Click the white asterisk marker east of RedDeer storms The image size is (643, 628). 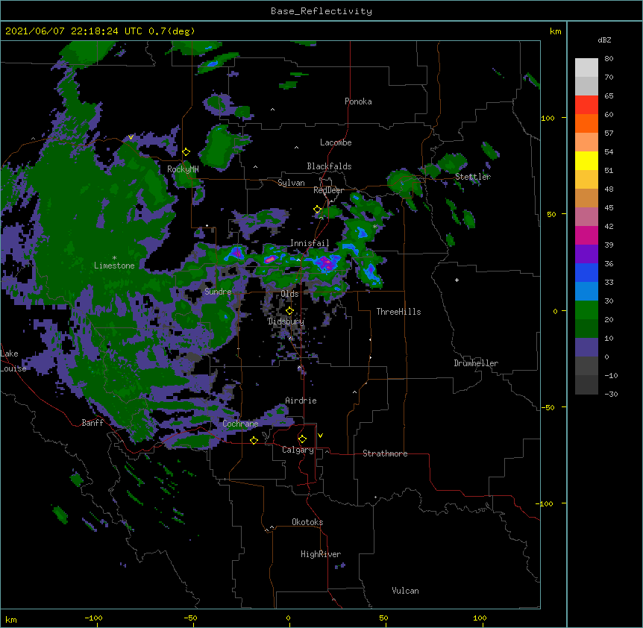[x=374, y=227]
